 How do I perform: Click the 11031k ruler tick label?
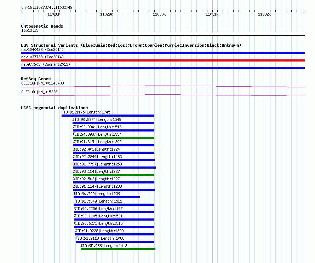tap(212, 14)
